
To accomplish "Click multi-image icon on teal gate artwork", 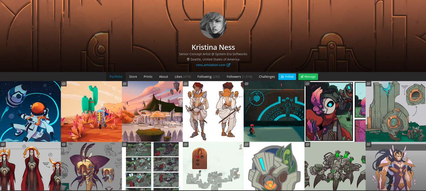I will [247, 84].
